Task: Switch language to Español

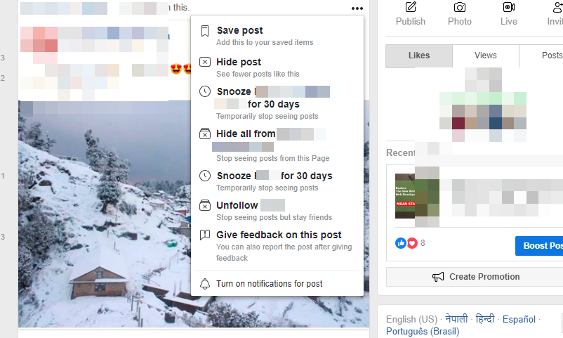Action: [519, 319]
